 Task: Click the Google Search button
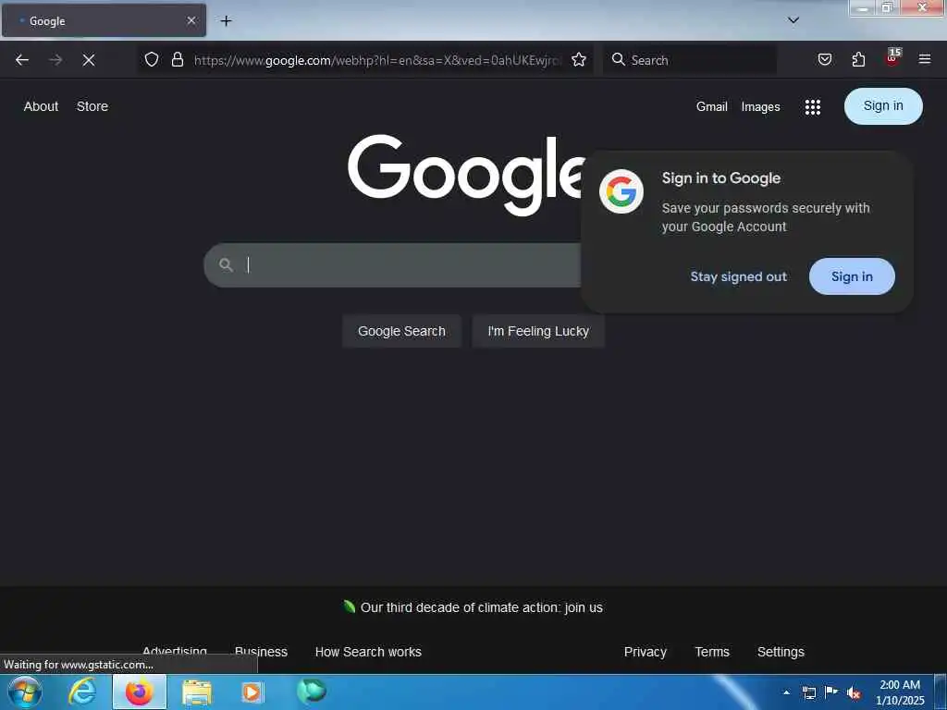(401, 331)
